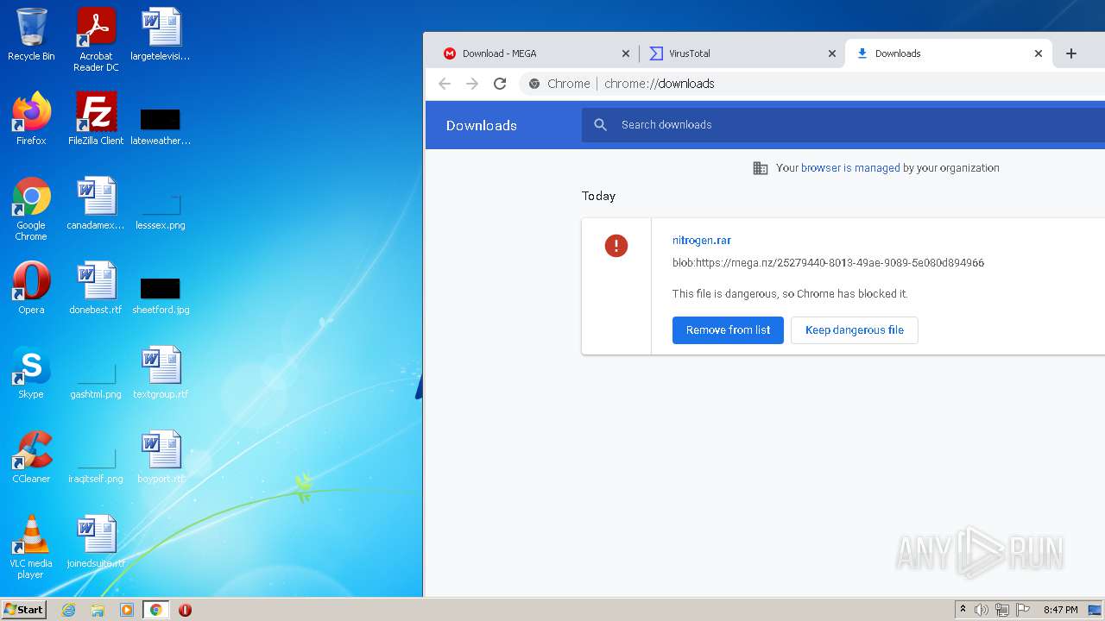Launch VLC media player shortcut
Viewport: 1105px width, 621px height.
(31, 547)
